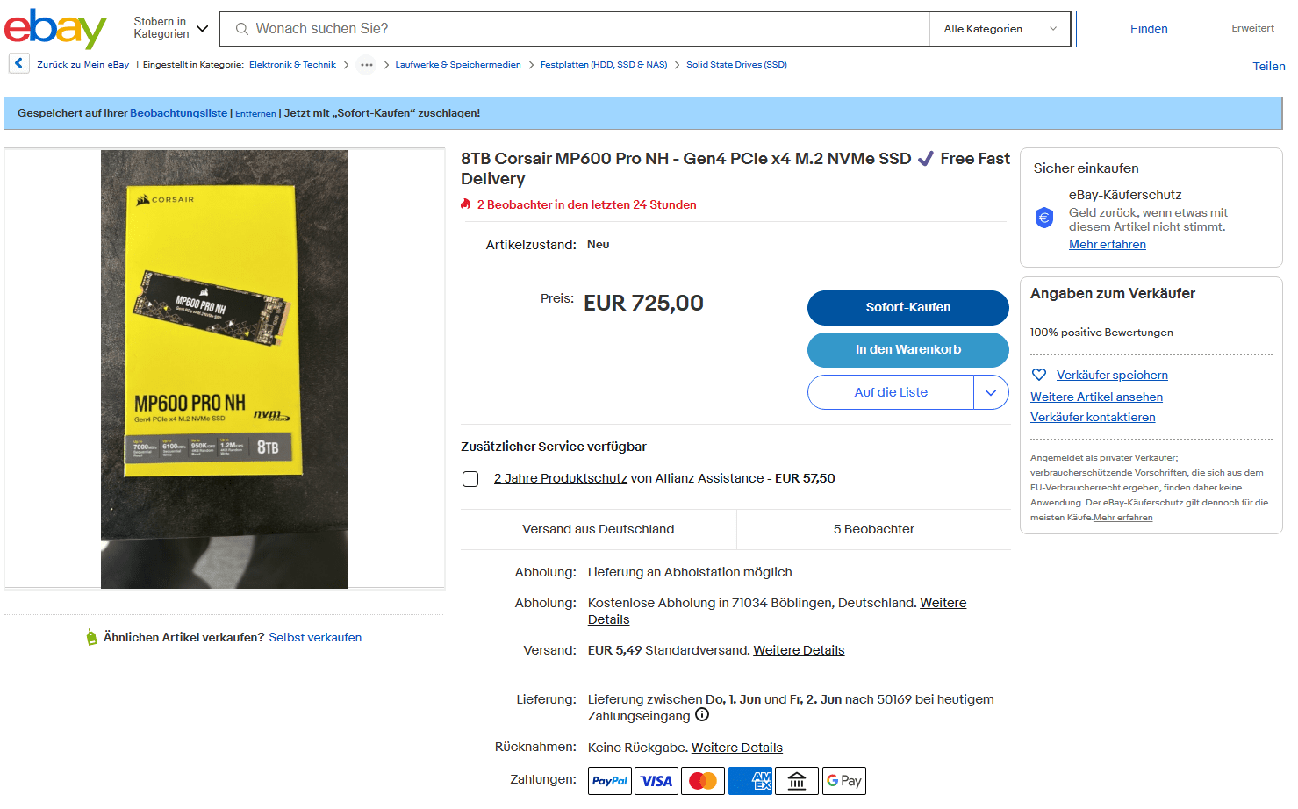The height and width of the screenshot is (809, 1298).
Task: Open the breadcrumb ellipsis icon
Action: pos(367,65)
